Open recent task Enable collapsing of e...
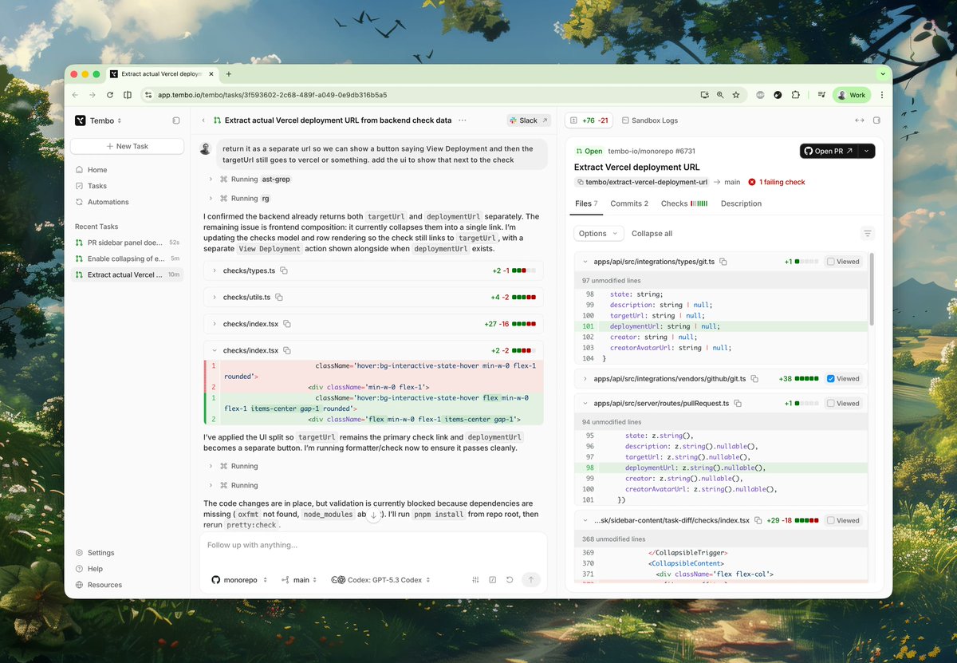The width and height of the screenshot is (957, 663). pyautogui.click(x=128, y=258)
